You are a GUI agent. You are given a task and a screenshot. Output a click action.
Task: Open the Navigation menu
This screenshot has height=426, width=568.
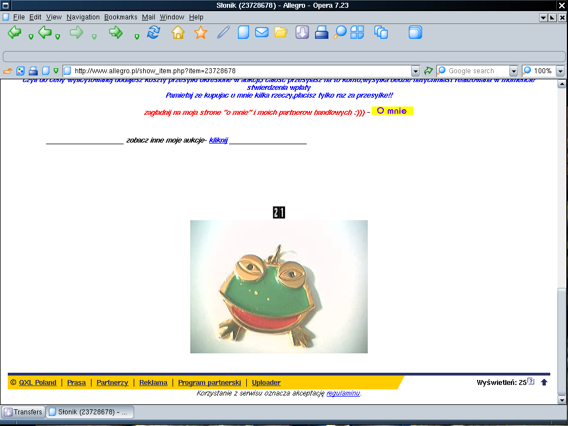83,17
